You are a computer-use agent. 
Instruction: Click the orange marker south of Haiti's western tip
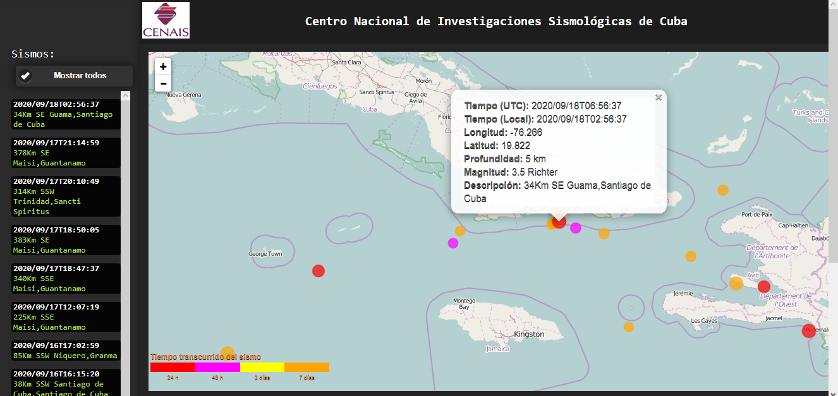(x=629, y=327)
